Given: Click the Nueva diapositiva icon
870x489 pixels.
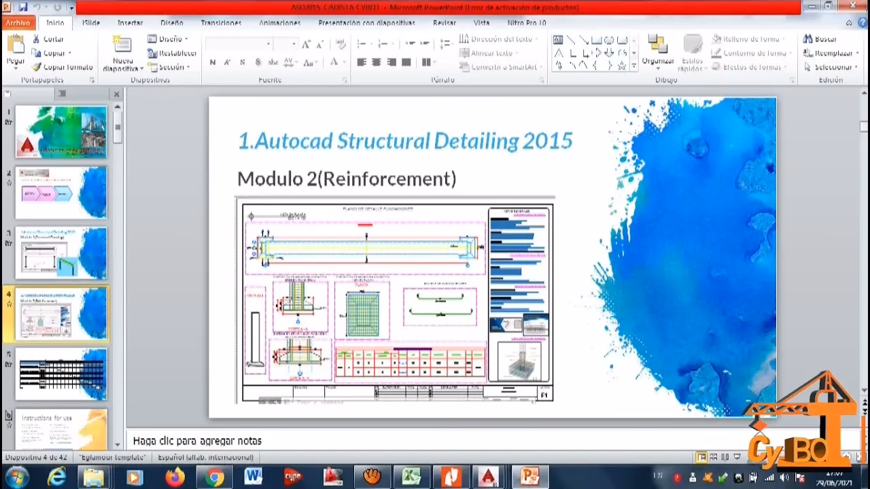Looking at the screenshot, I should pos(122,47).
